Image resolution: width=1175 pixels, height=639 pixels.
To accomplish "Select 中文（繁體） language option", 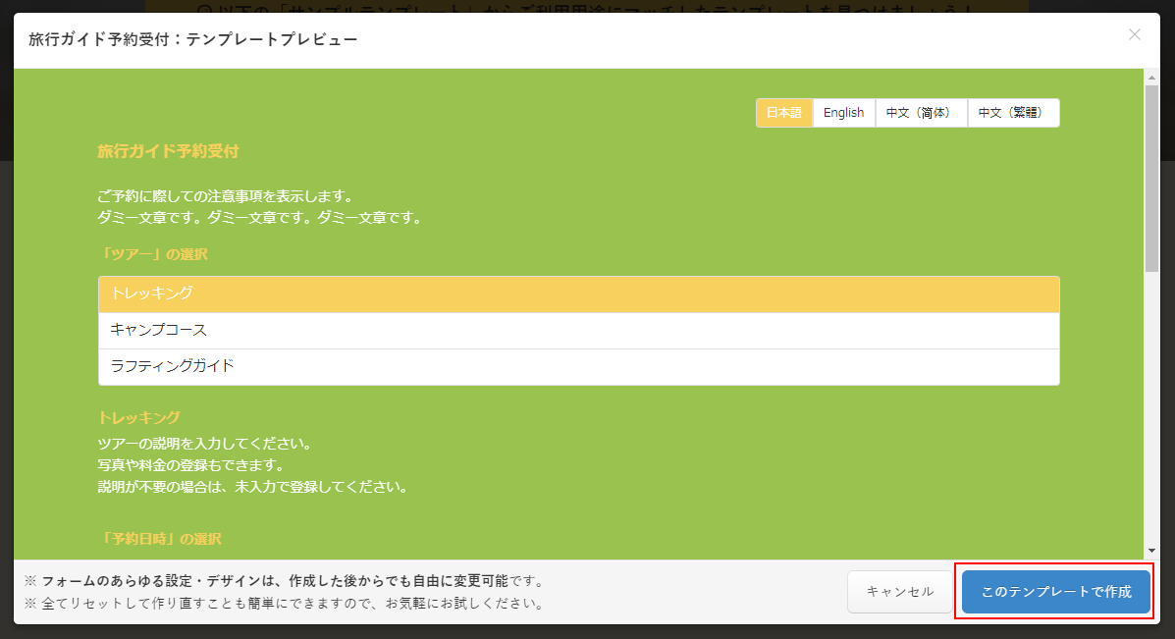I will (x=1012, y=113).
